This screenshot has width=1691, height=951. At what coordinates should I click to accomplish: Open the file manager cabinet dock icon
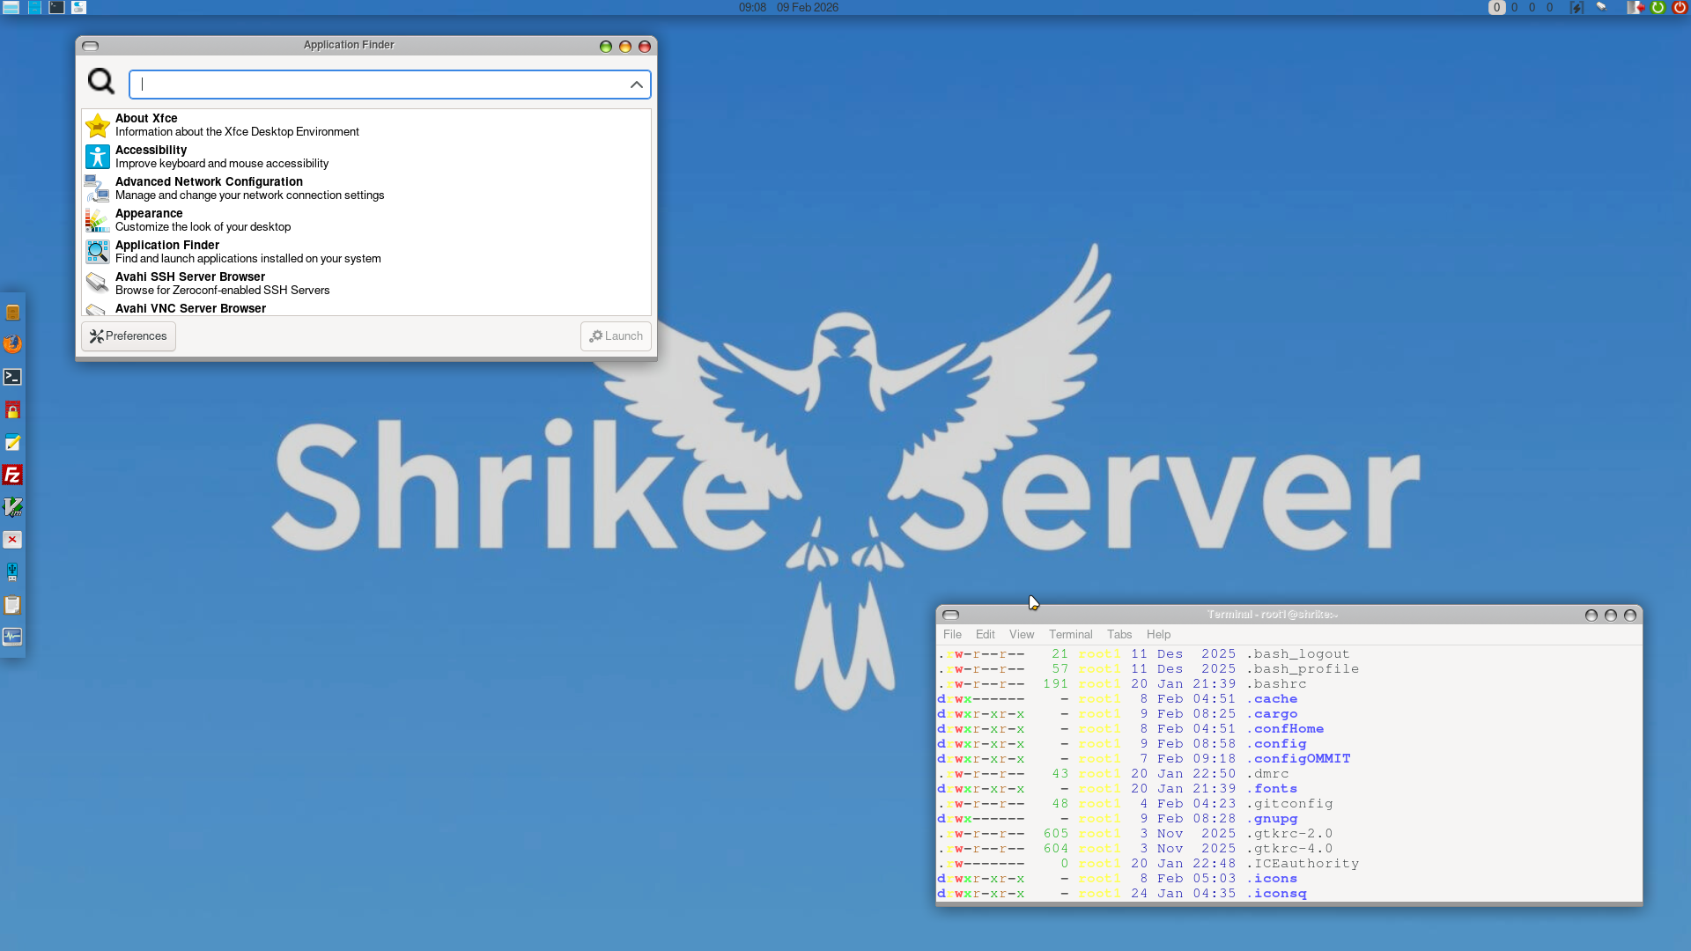[x=12, y=313]
